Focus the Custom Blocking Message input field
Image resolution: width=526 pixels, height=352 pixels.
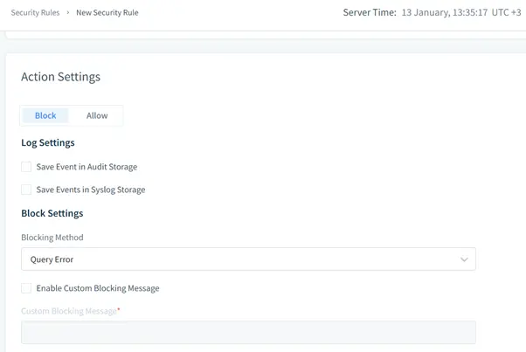[248, 332]
